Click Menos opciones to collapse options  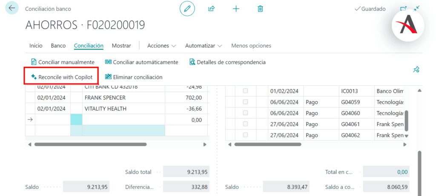pos(251,46)
